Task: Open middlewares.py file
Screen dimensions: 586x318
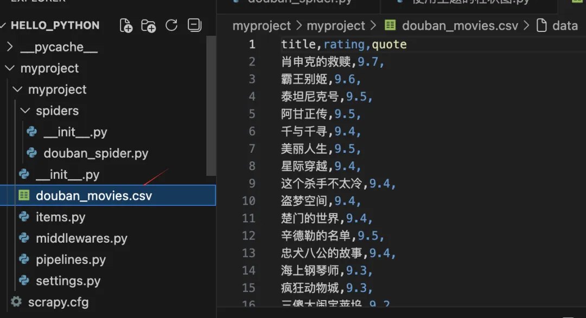Action: [81, 238]
